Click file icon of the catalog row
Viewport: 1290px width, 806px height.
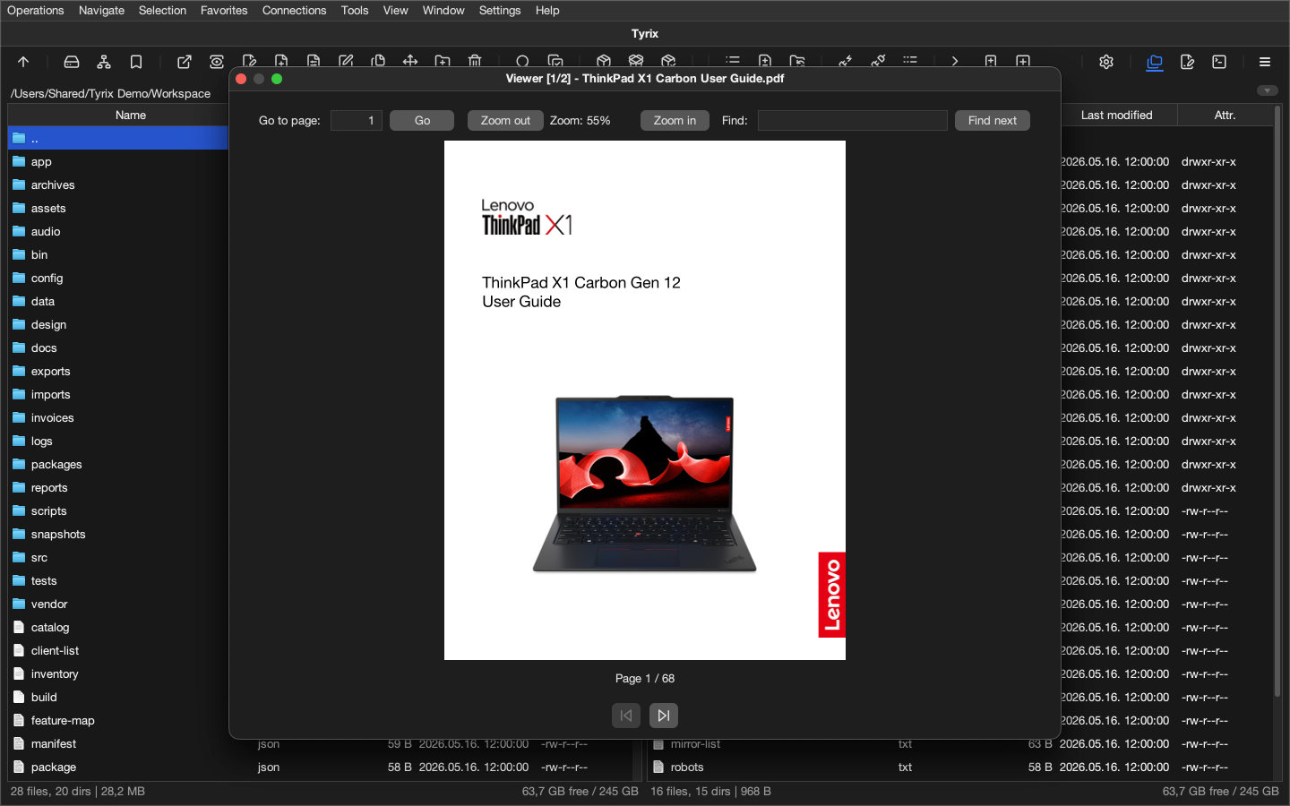coord(19,627)
